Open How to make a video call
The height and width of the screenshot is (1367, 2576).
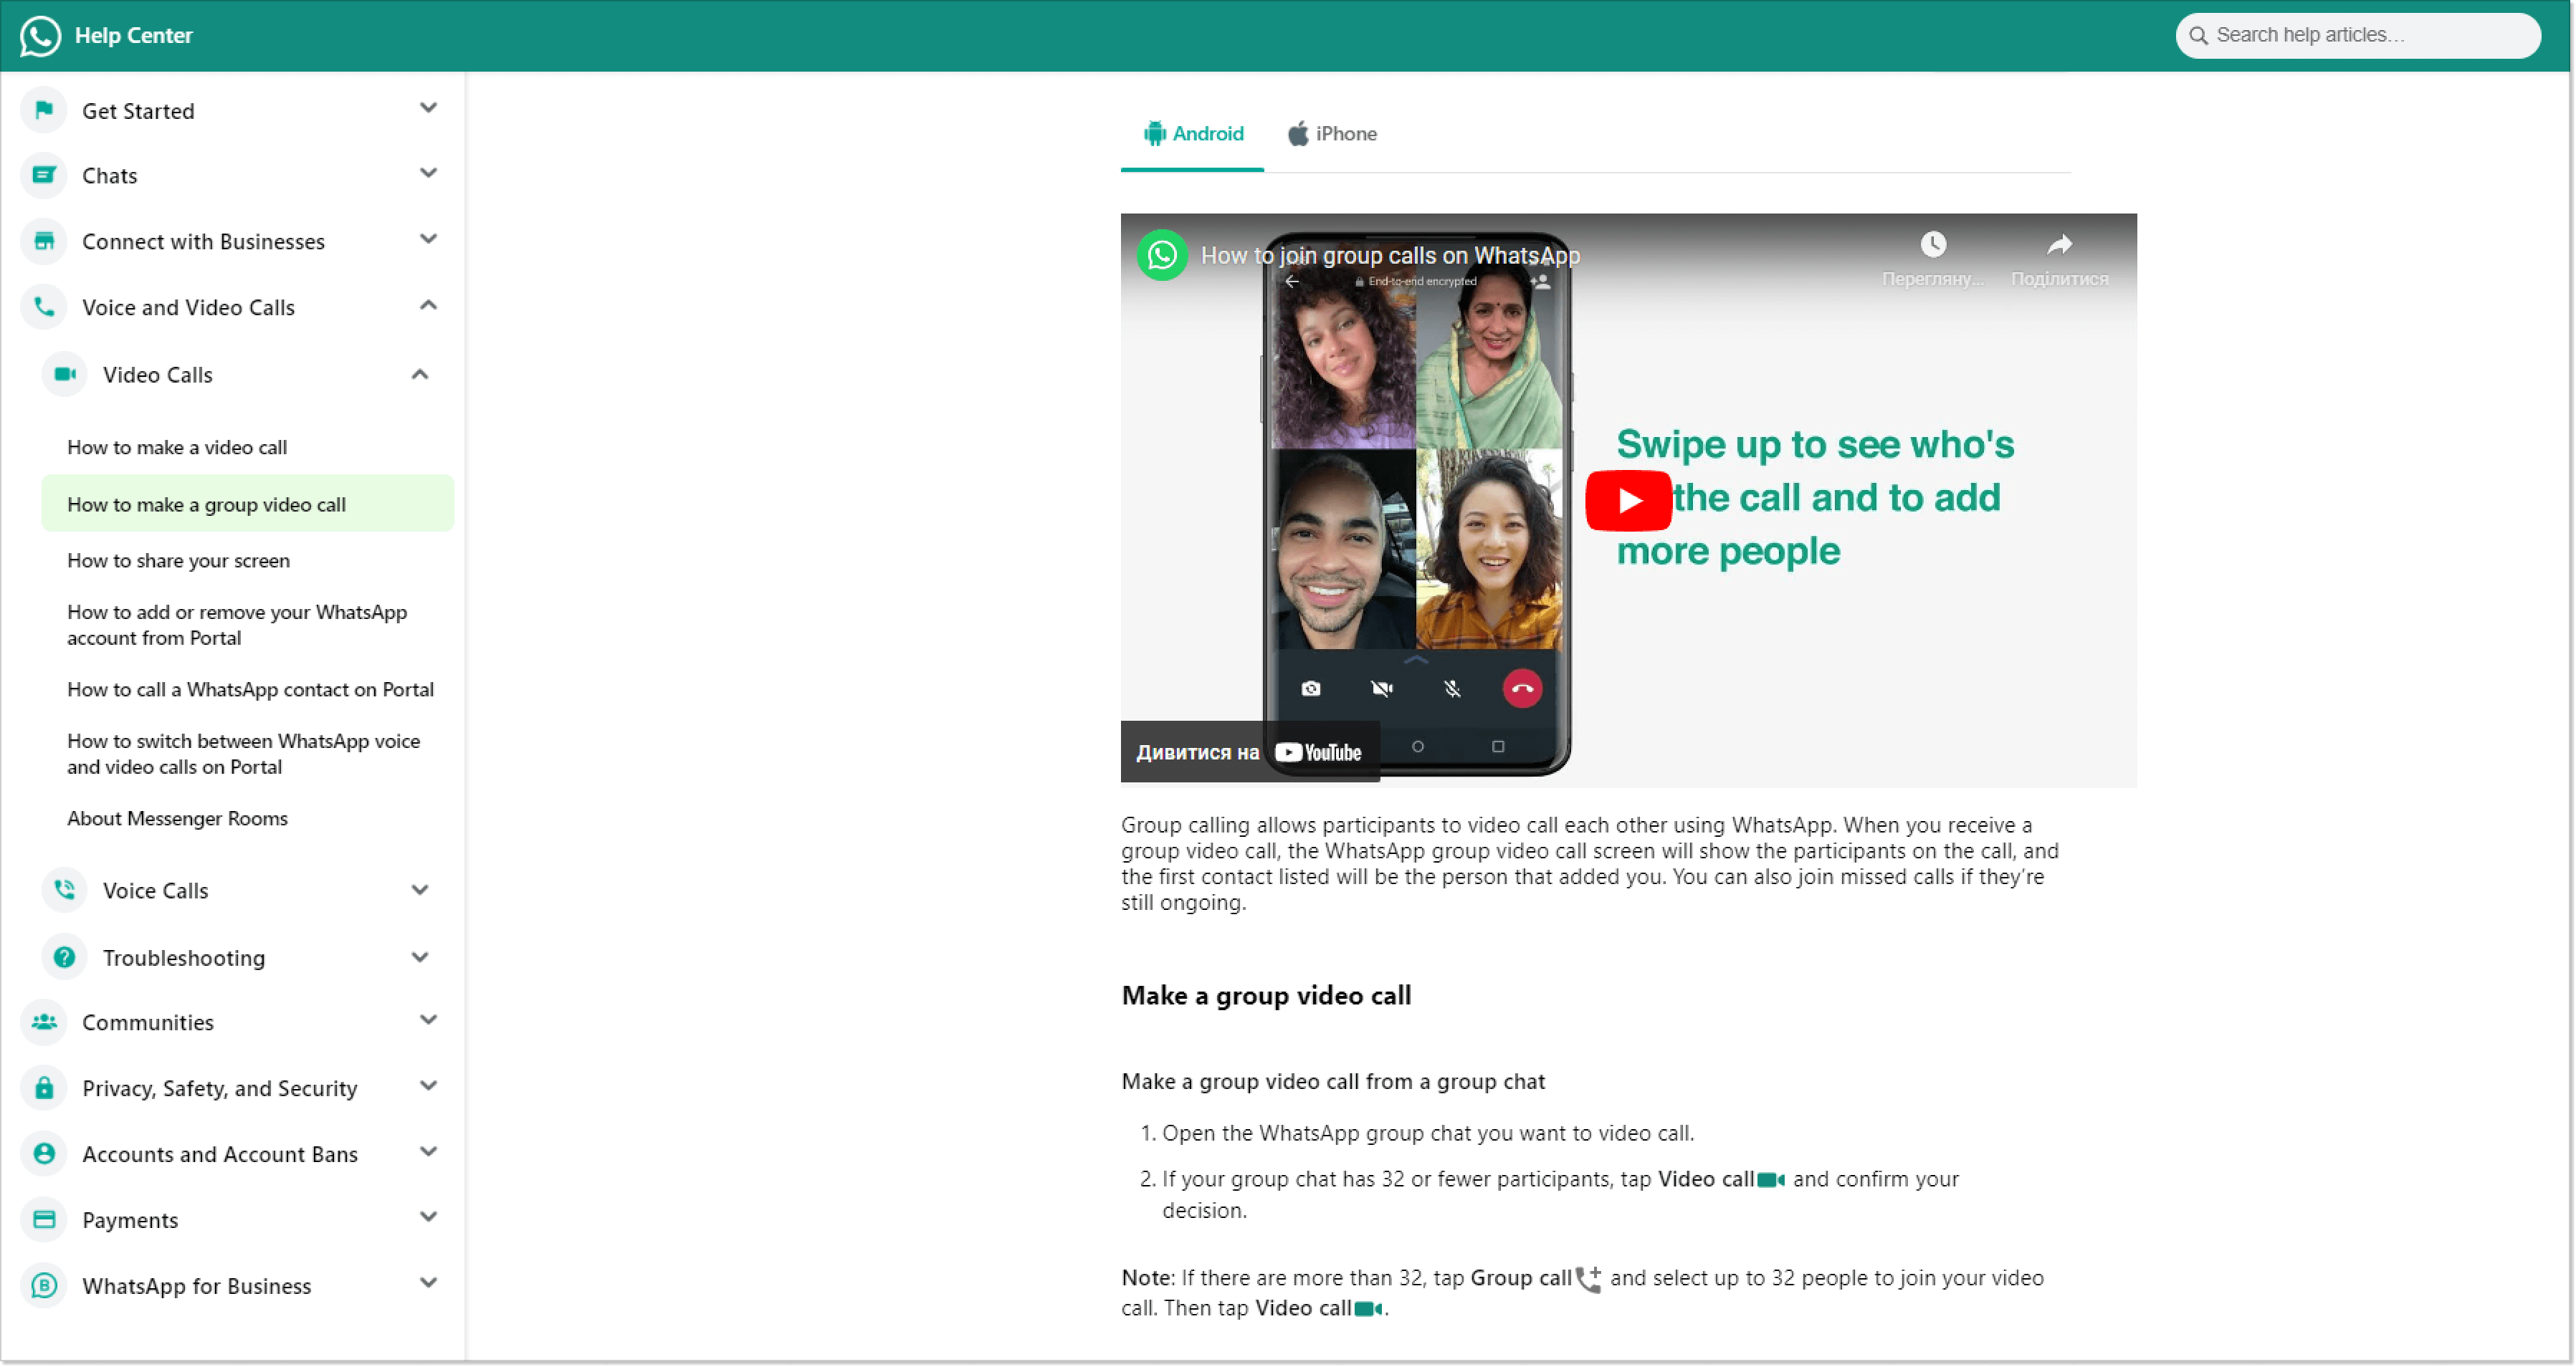[x=177, y=448]
